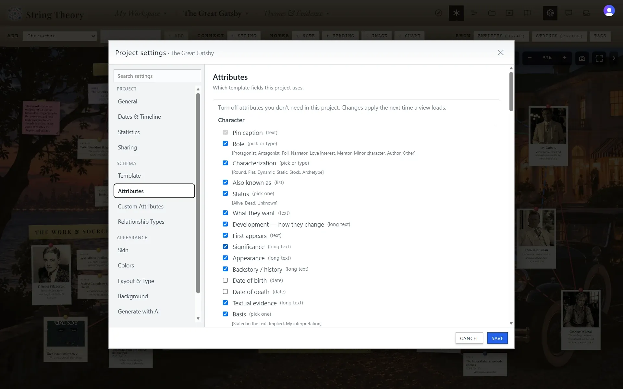The image size is (623, 389).
Task: Click the gear settings icon in the top bar
Action: point(550,13)
